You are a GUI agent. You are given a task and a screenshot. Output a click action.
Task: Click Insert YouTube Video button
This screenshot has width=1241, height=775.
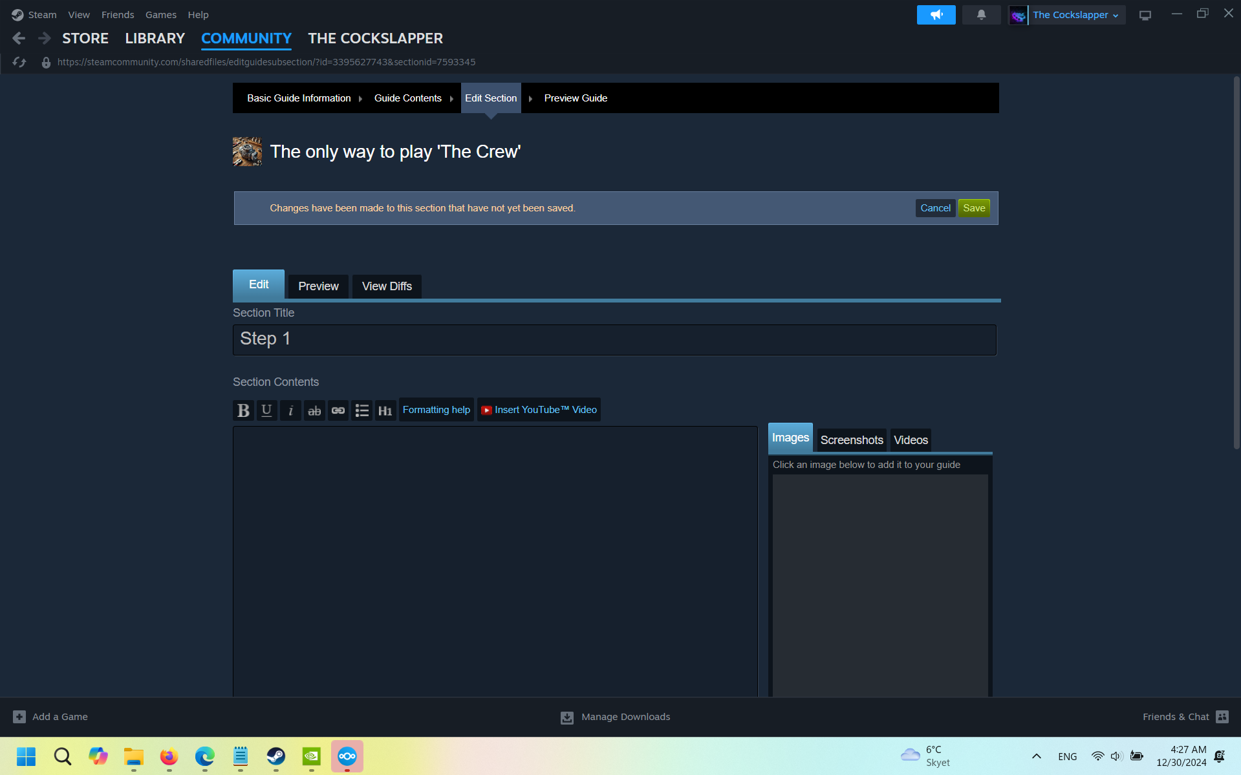pyautogui.click(x=539, y=410)
